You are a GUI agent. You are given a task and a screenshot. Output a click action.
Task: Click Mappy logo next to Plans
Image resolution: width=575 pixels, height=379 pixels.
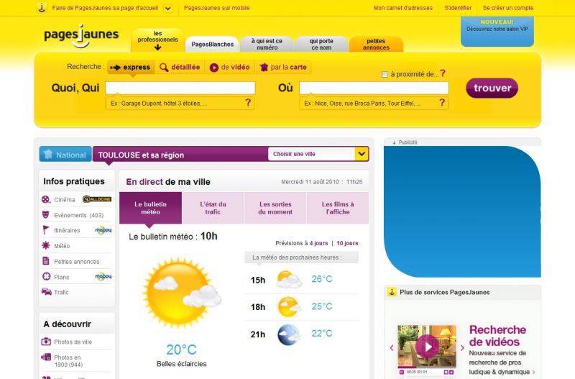103,276
